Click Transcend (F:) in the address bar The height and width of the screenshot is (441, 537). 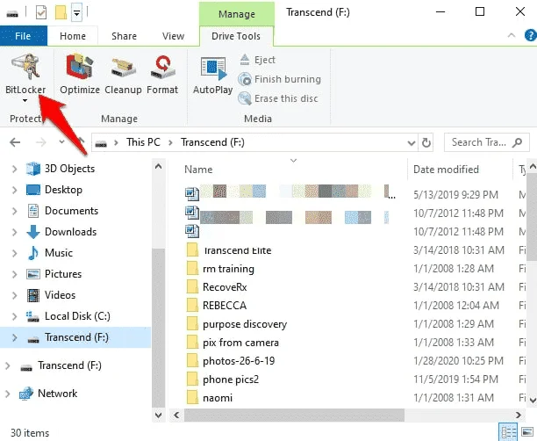tap(212, 142)
